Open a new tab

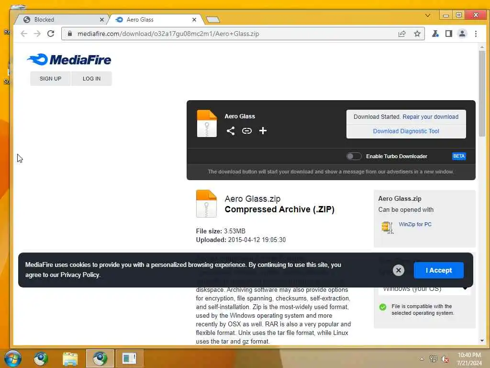click(x=213, y=20)
